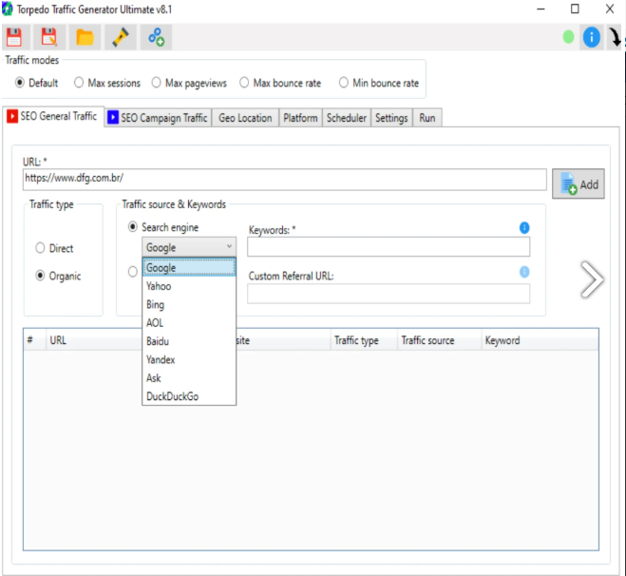This screenshot has height=576, width=626.
Task: Click the Scheduler tab
Action: (x=346, y=118)
